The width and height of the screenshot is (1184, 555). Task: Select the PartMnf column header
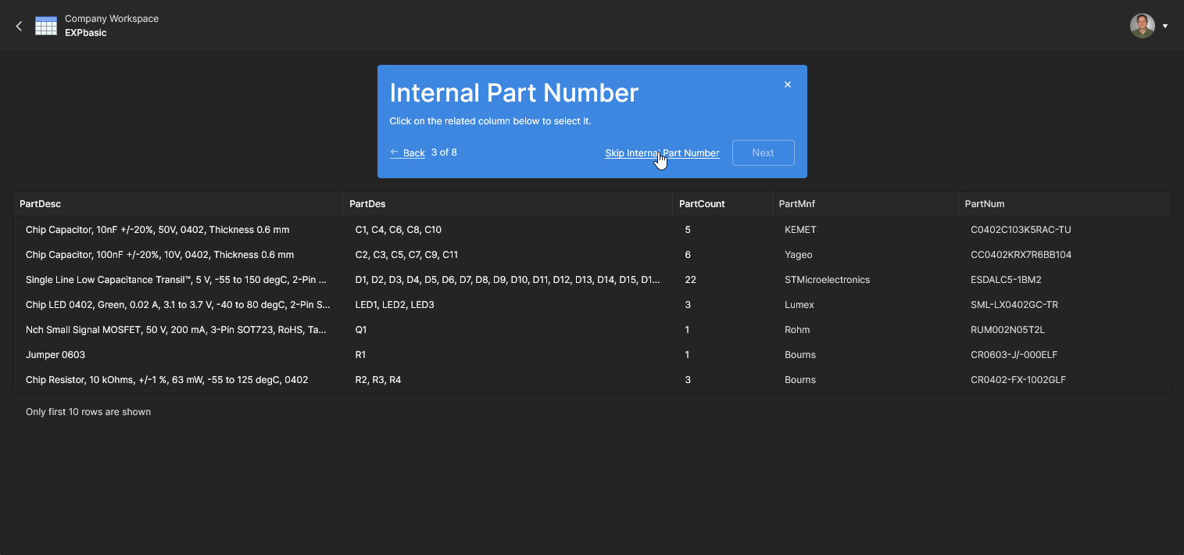(797, 204)
